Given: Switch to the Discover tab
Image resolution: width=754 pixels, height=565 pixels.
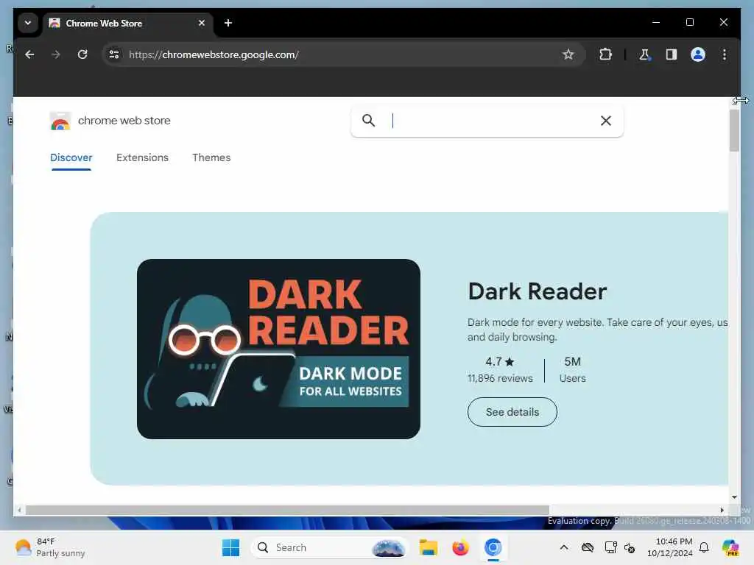Looking at the screenshot, I should coord(71,157).
